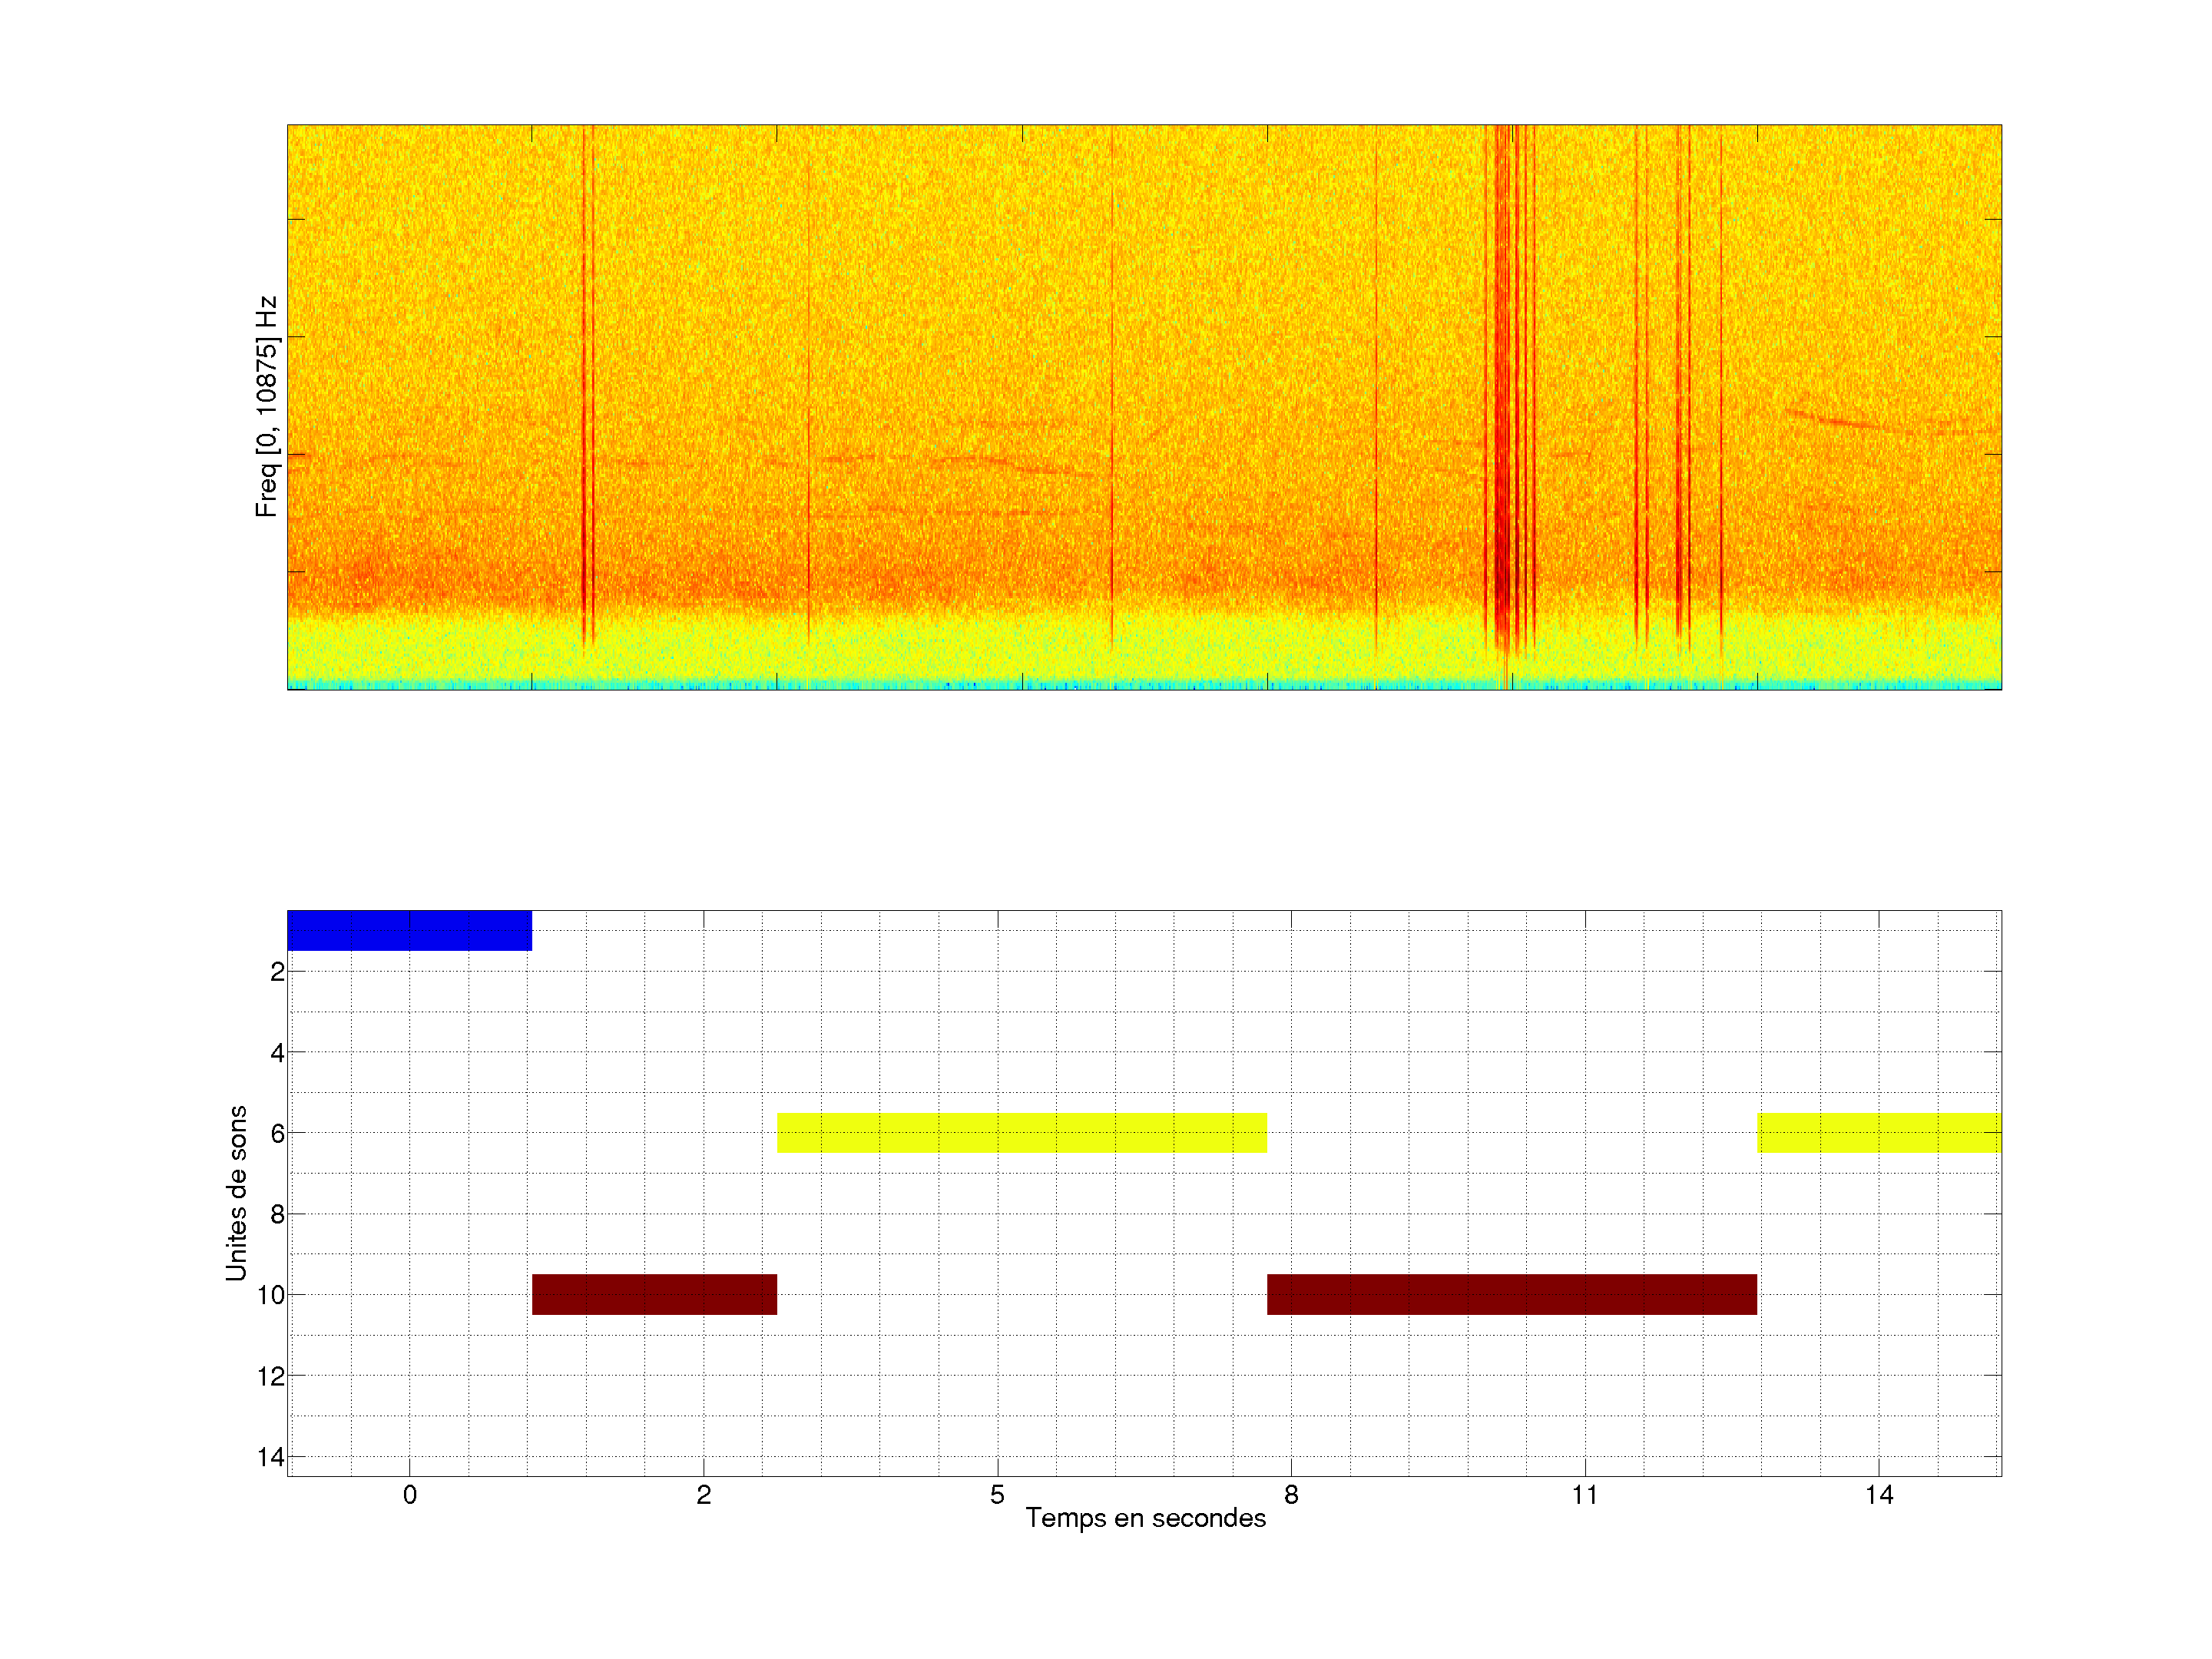Click x-axis tick label 11
Viewport: 2212px width, 1659px height.
coord(1585,1495)
